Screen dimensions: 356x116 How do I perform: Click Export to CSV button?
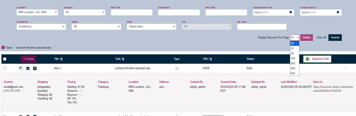point(317,59)
